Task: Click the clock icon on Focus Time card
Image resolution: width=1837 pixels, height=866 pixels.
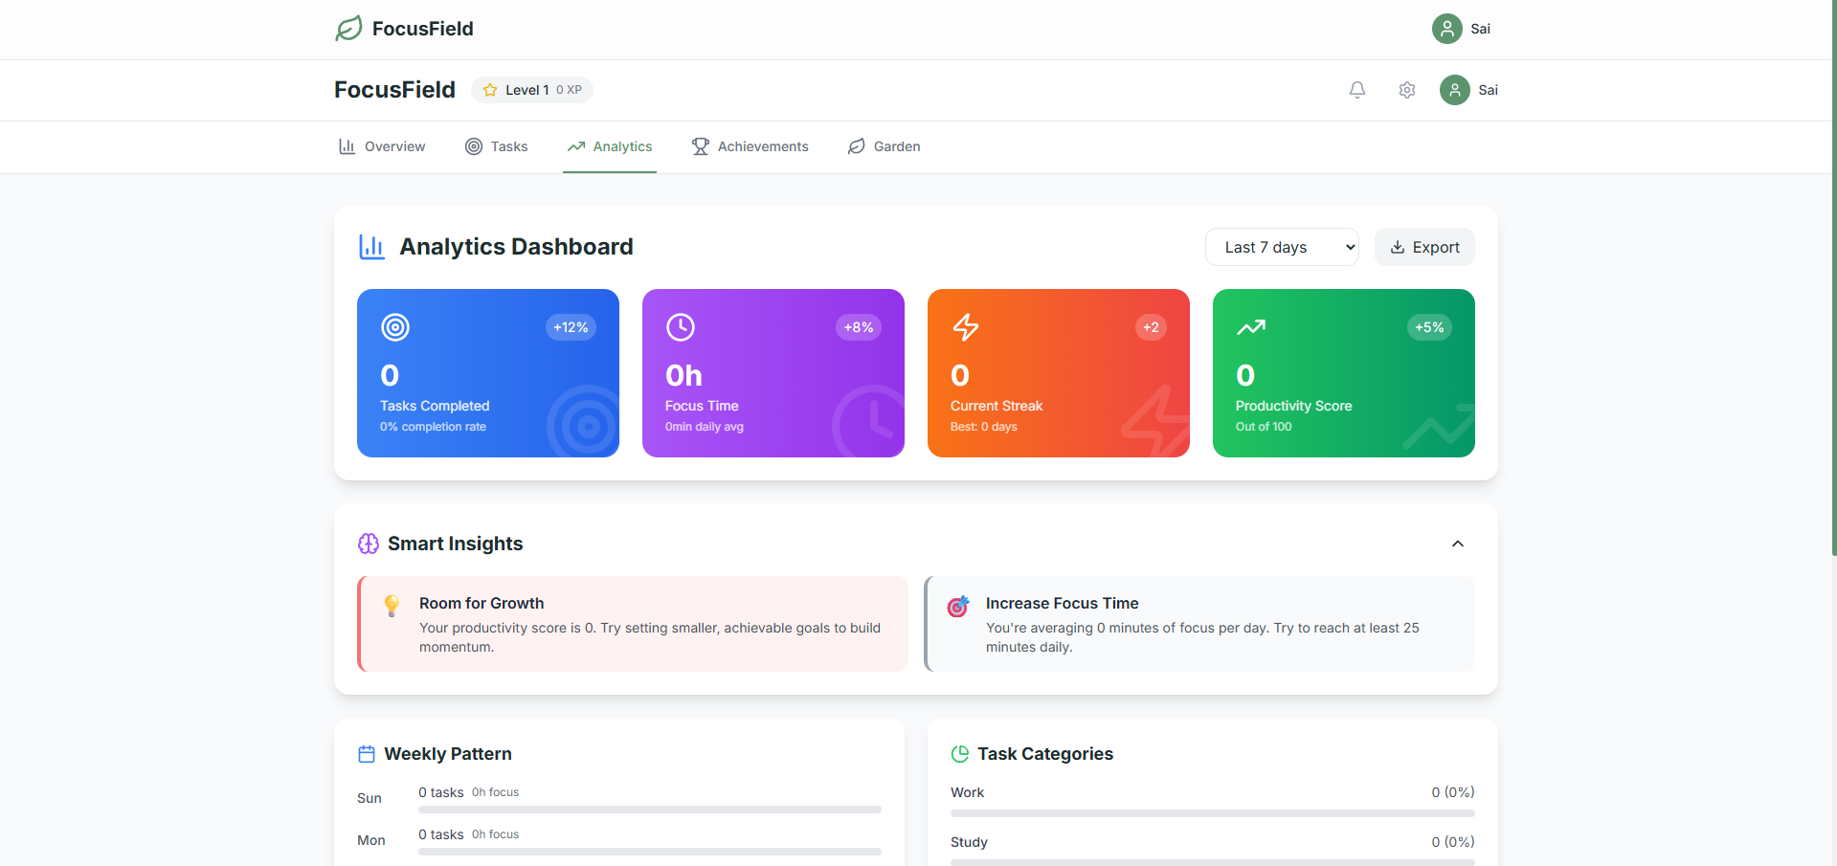Action: 681,327
